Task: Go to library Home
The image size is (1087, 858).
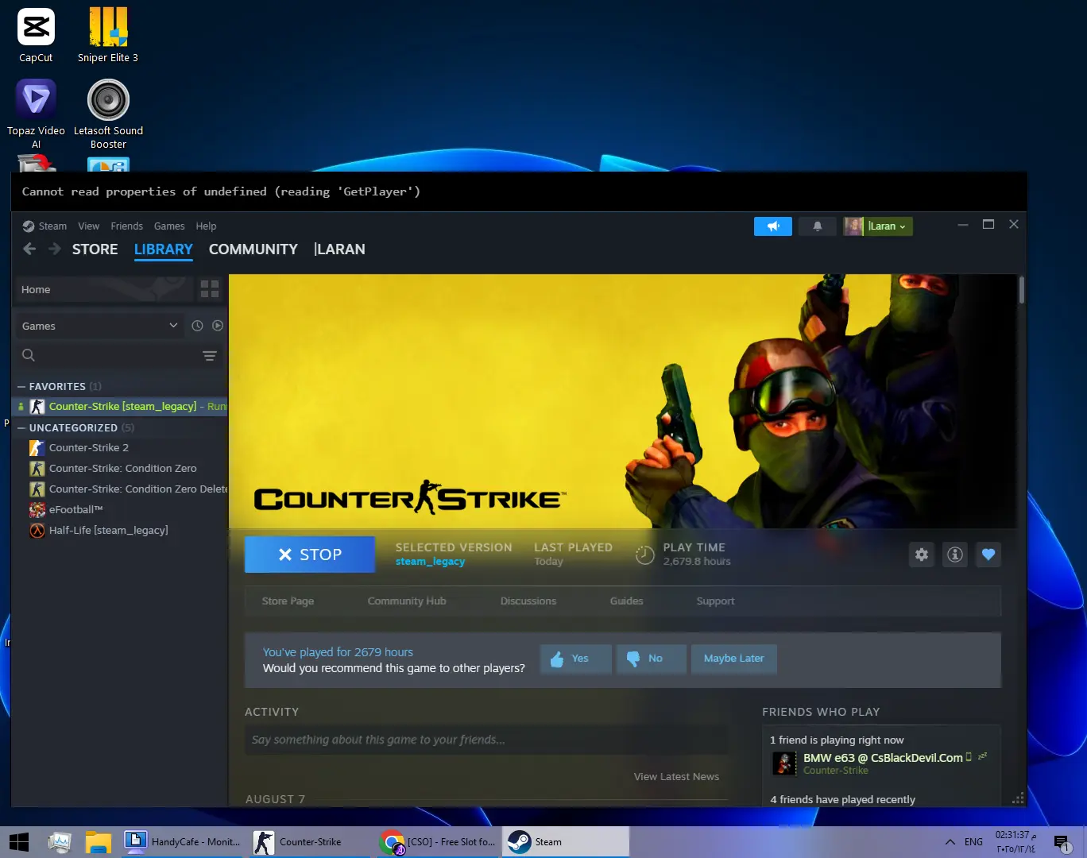Action: 103,289
